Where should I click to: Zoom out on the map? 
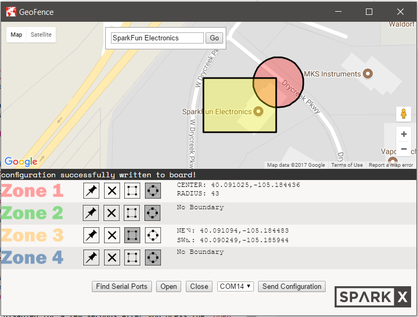(404, 149)
